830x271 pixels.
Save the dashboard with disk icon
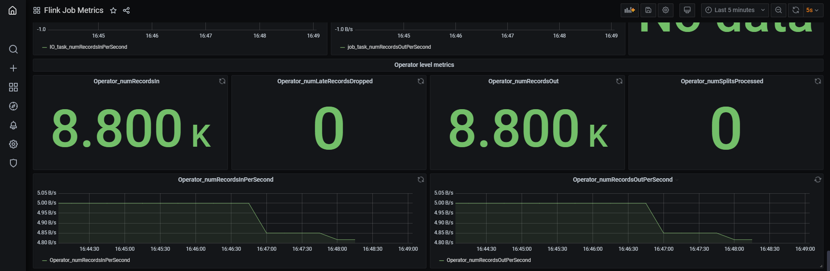coord(648,10)
